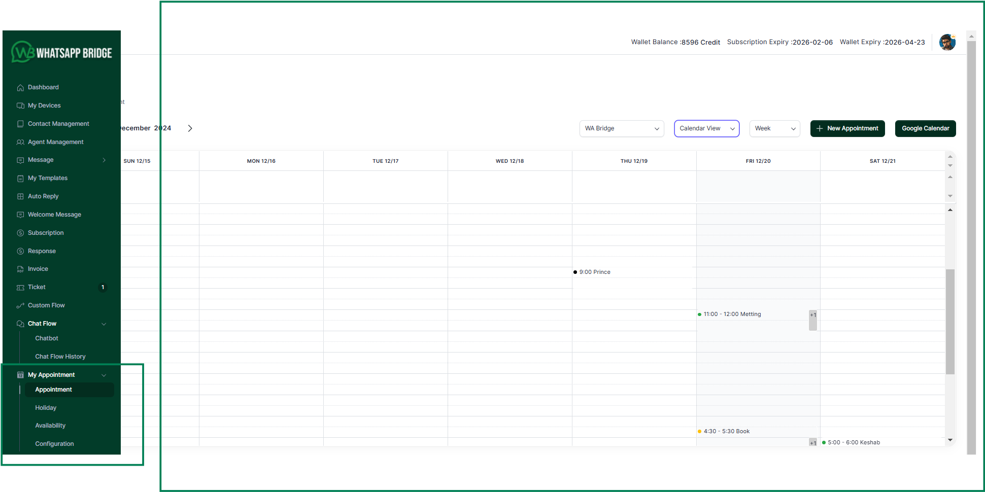985x492 pixels.
Task: Open the Dashboard home icon
Action: coord(20,88)
